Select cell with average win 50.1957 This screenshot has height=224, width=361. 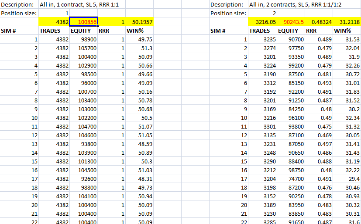click(140, 22)
